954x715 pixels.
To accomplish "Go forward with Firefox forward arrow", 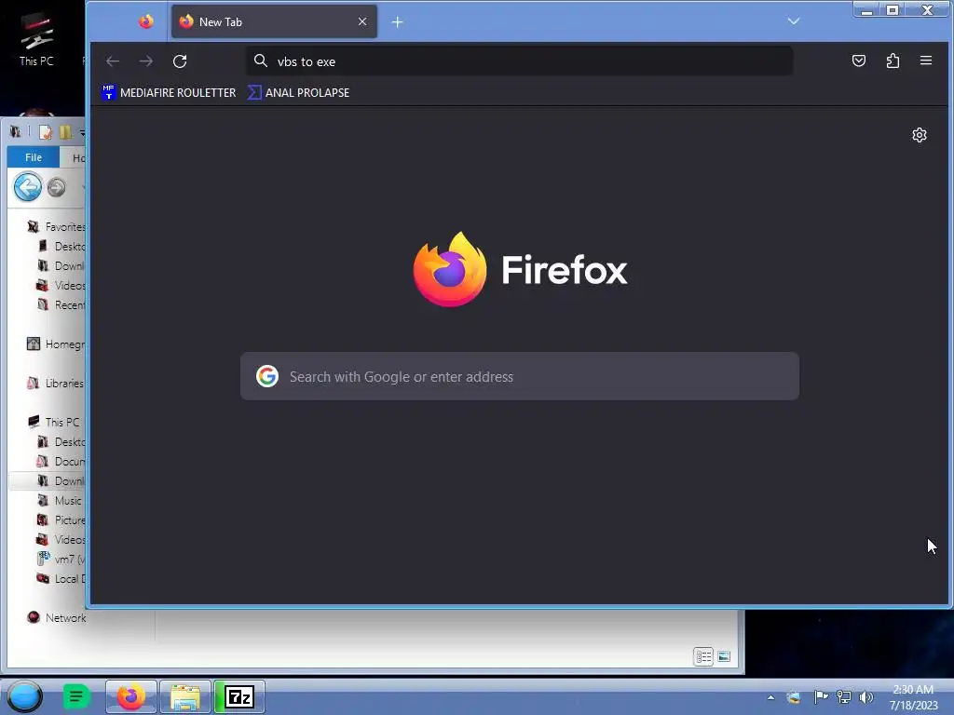I will coord(146,61).
